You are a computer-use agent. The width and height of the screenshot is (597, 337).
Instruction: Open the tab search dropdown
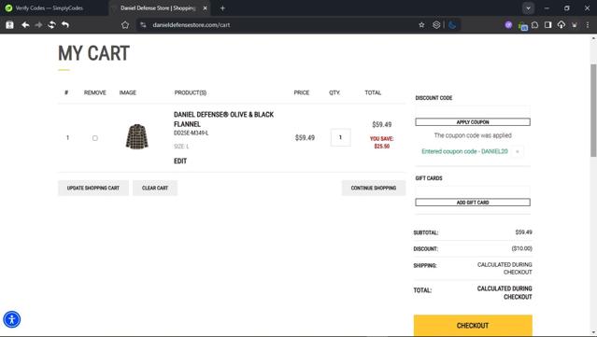coord(528,8)
